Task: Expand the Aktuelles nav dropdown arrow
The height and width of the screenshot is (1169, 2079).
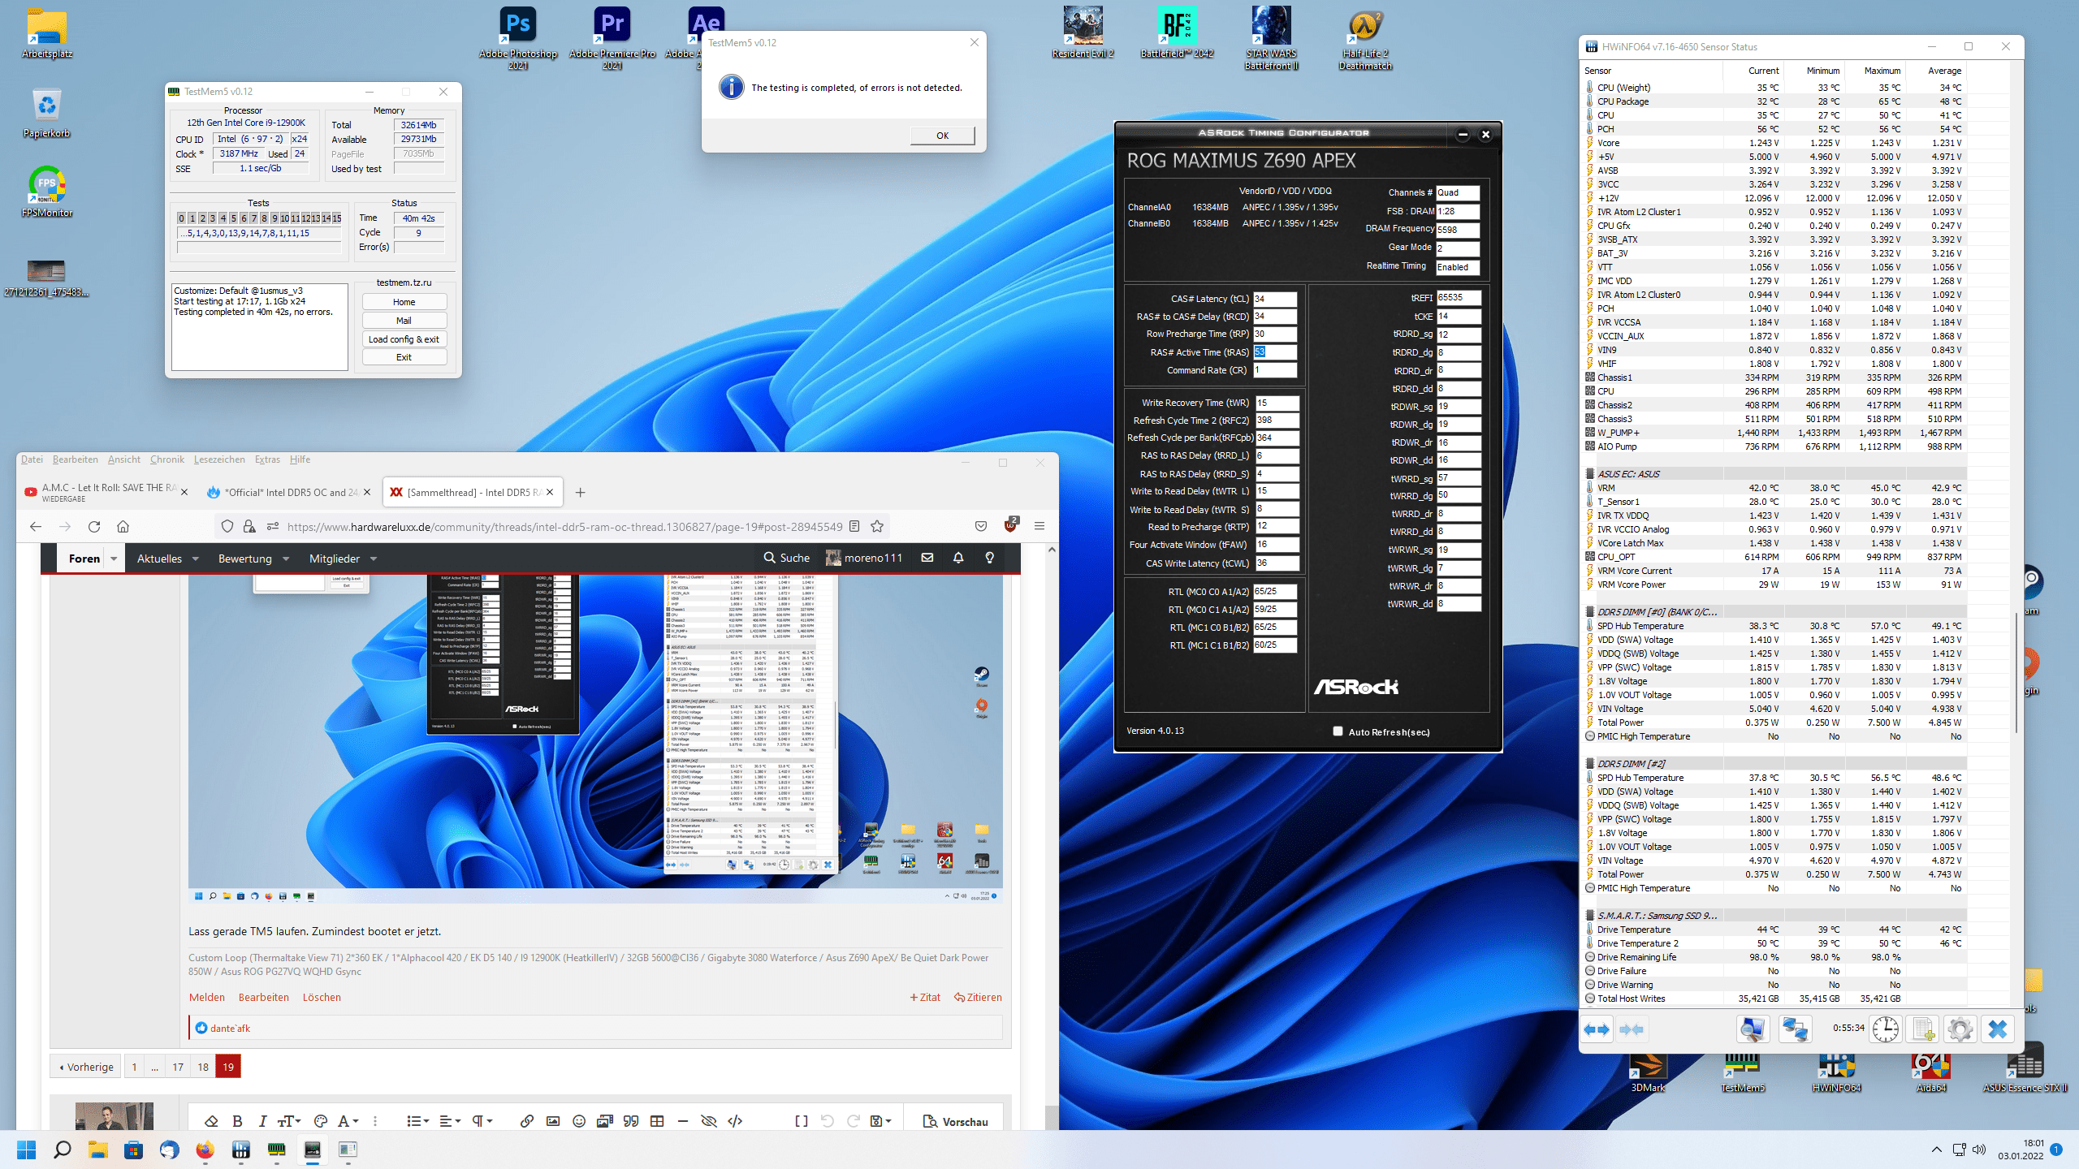Action: 196,559
